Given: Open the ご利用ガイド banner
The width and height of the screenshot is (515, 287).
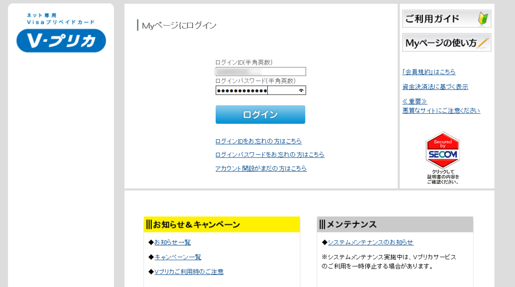Looking at the screenshot, I should [447, 19].
